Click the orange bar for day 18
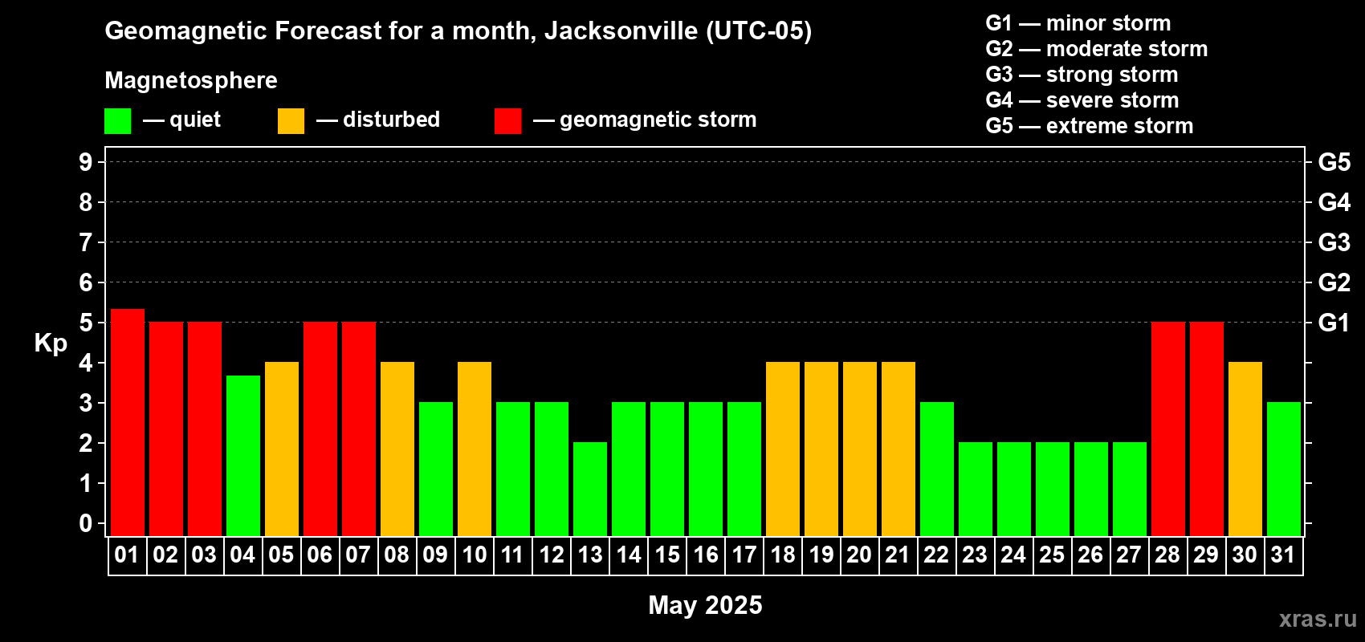This screenshot has width=1365, height=642. click(783, 449)
